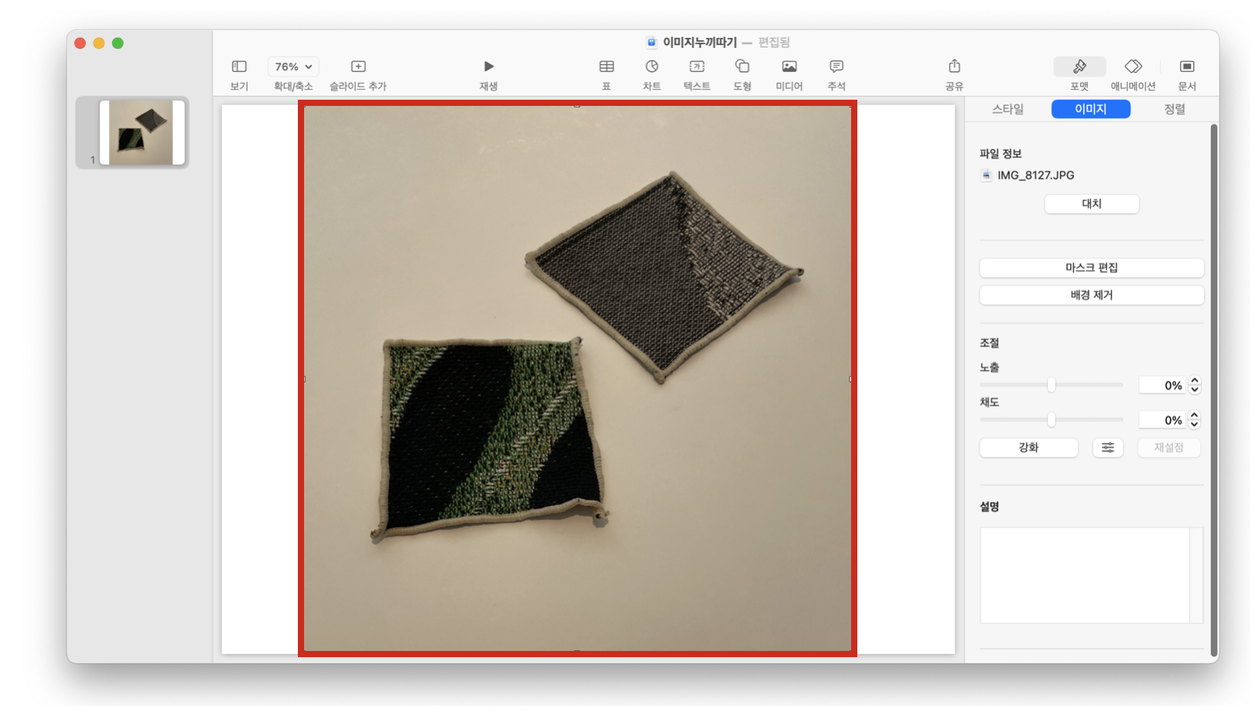This screenshot has width=1255, height=719.
Task: Open the advanced image adjustments sliders icon
Action: tap(1108, 448)
